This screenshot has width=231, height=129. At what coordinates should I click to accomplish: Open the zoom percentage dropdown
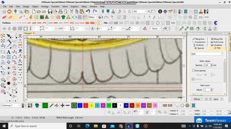pos(146,11)
